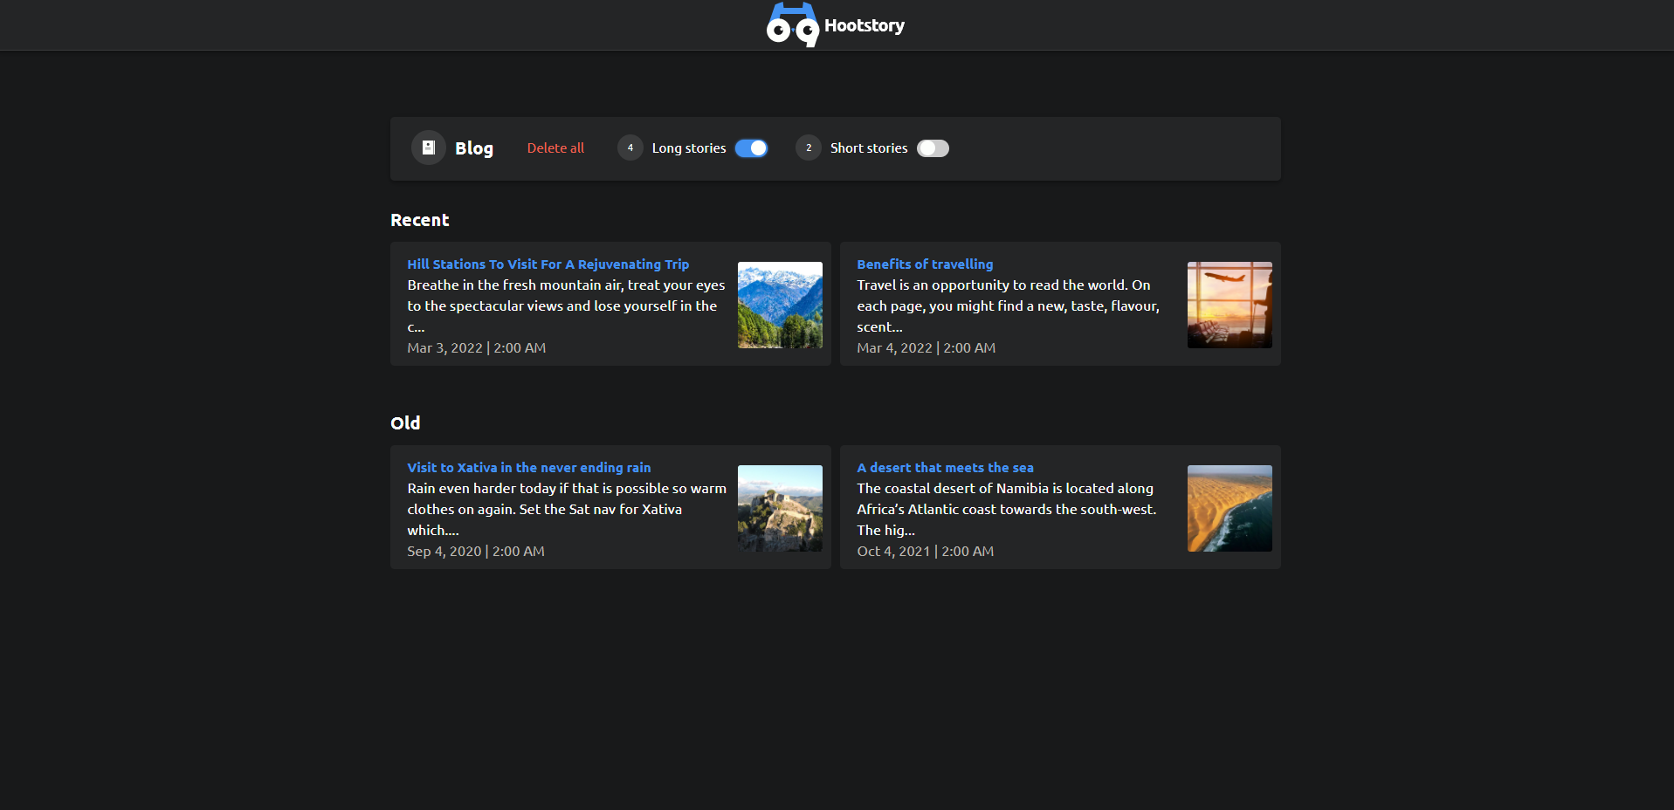Click the long stories count badge
The height and width of the screenshot is (810, 1674).
click(x=630, y=148)
